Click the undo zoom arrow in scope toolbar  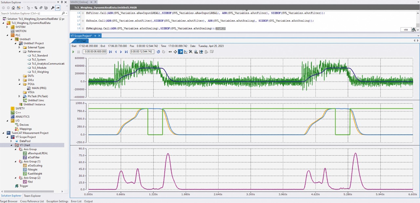pos(158,52)
